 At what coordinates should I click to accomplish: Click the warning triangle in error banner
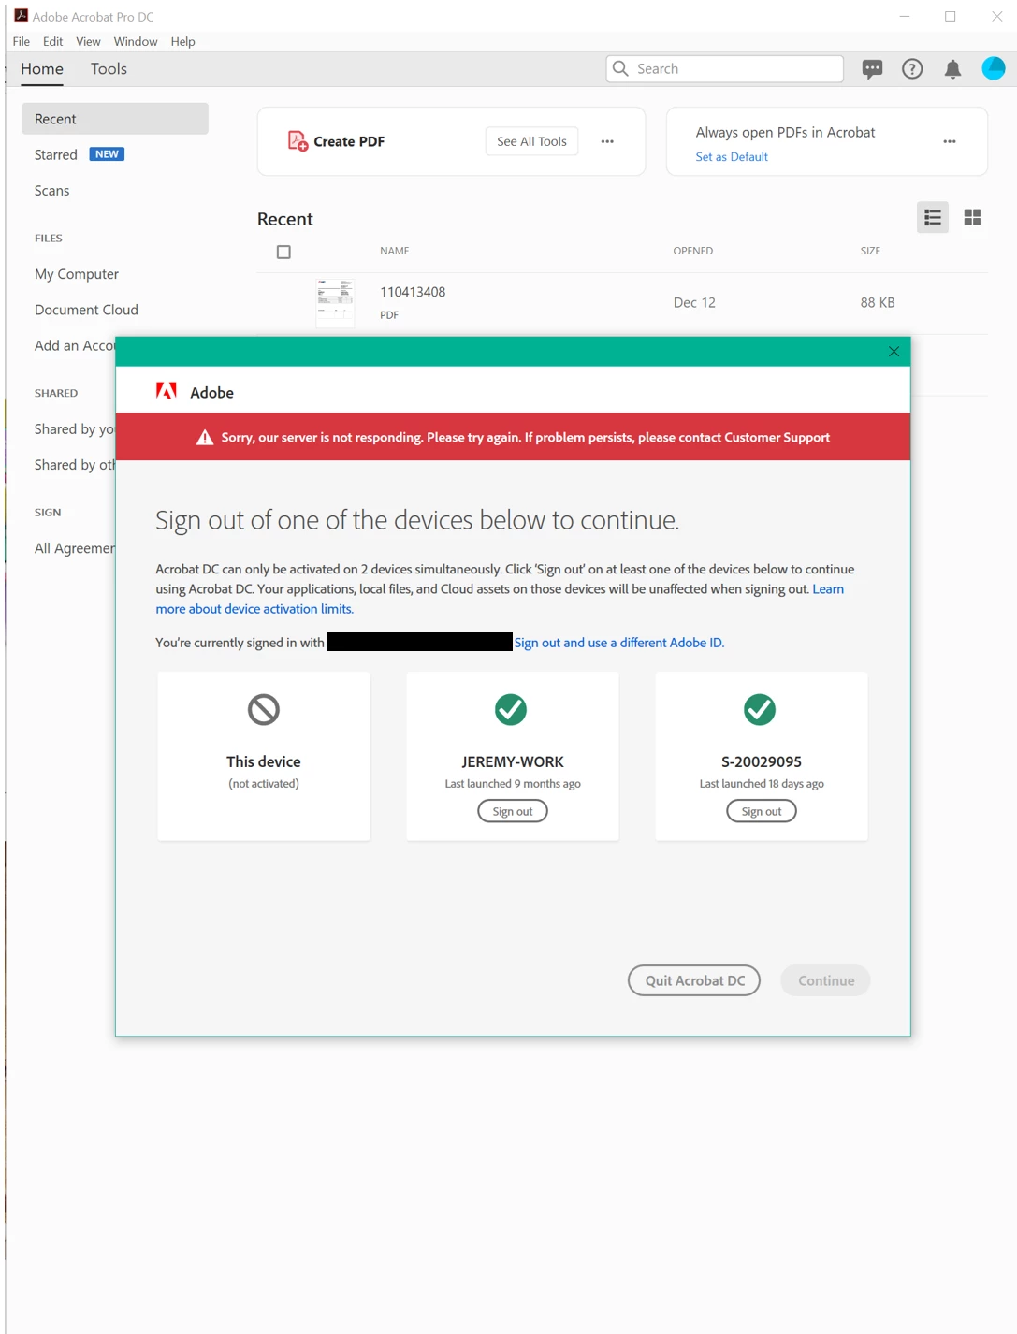pos(205,438)
